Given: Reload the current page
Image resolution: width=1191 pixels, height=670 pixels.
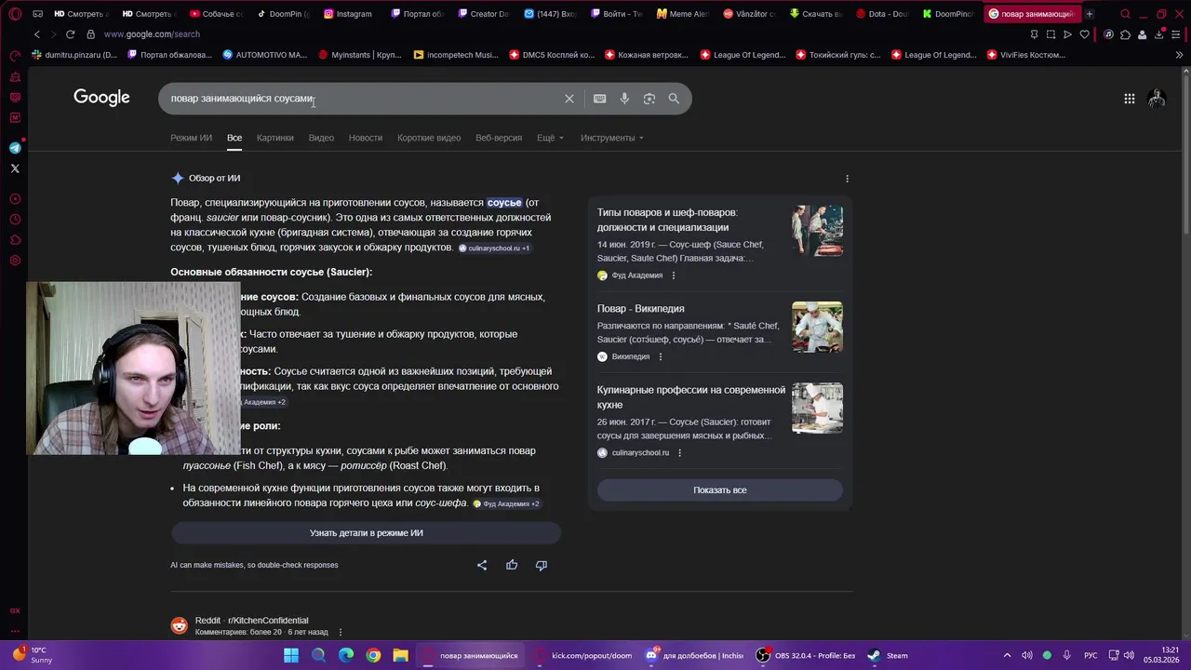Looking at the screenshot, I should [x=70, y=34].
